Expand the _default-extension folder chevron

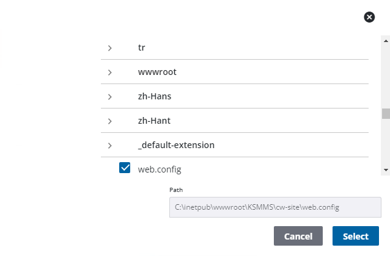point(109,145)
